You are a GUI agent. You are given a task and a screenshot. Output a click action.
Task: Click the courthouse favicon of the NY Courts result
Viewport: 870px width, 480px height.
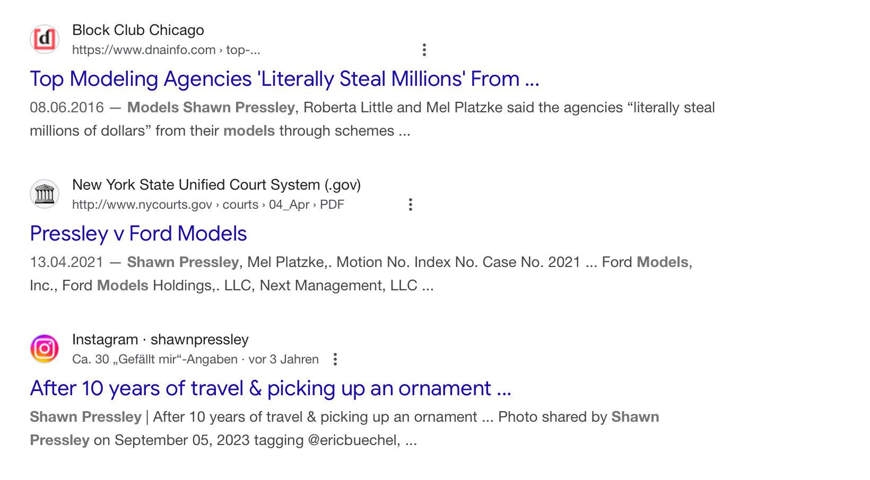tap(45, 194)
